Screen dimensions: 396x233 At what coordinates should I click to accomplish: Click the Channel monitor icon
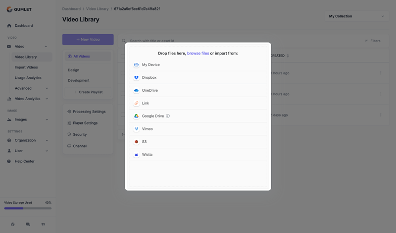[x=69, y=146]
